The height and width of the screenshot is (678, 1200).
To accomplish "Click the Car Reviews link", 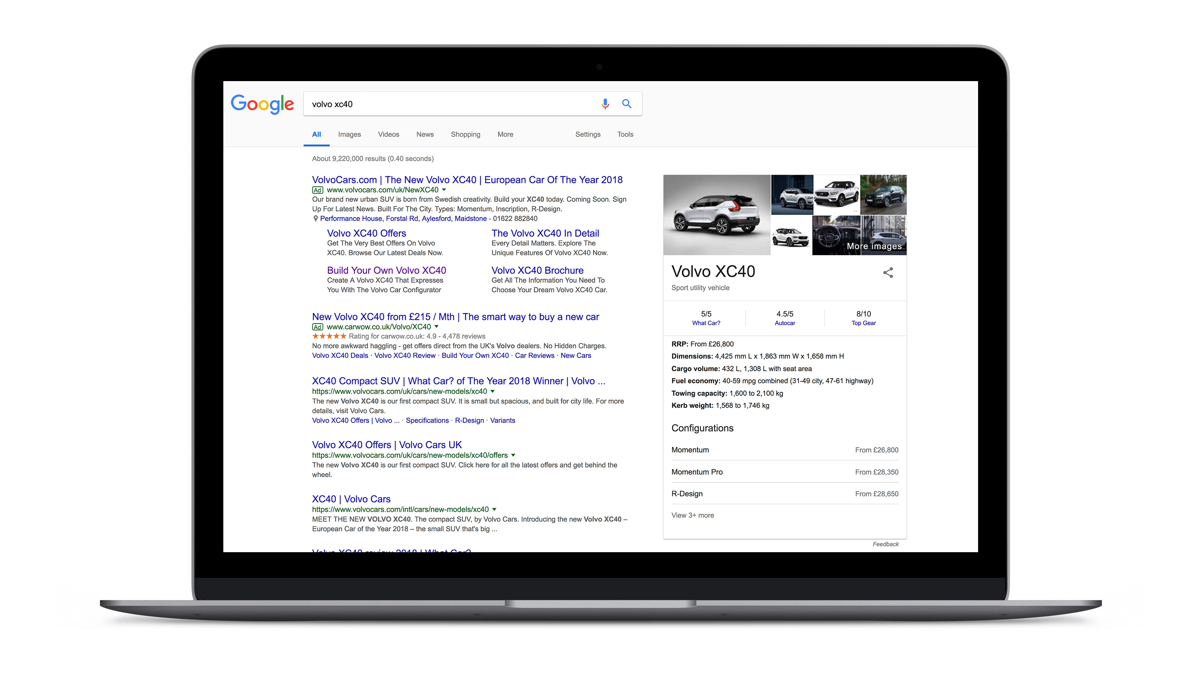I will (534, 355).
